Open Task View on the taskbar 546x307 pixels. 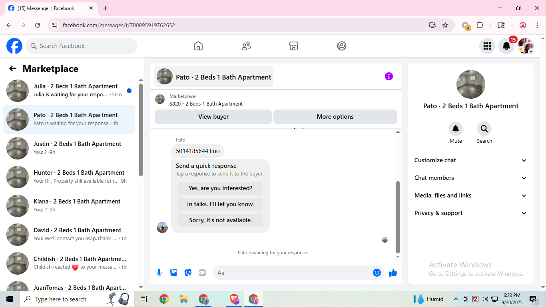[144, 299]
